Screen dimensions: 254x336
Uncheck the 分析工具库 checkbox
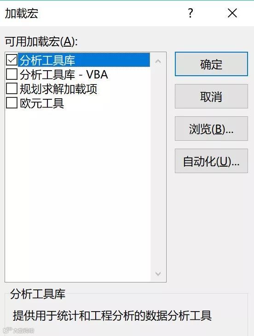click(x=12, y=60)
